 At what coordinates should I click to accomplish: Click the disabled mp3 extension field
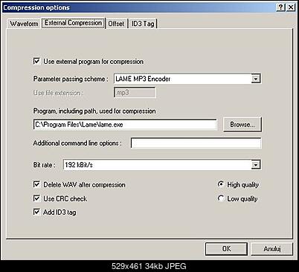135,93
